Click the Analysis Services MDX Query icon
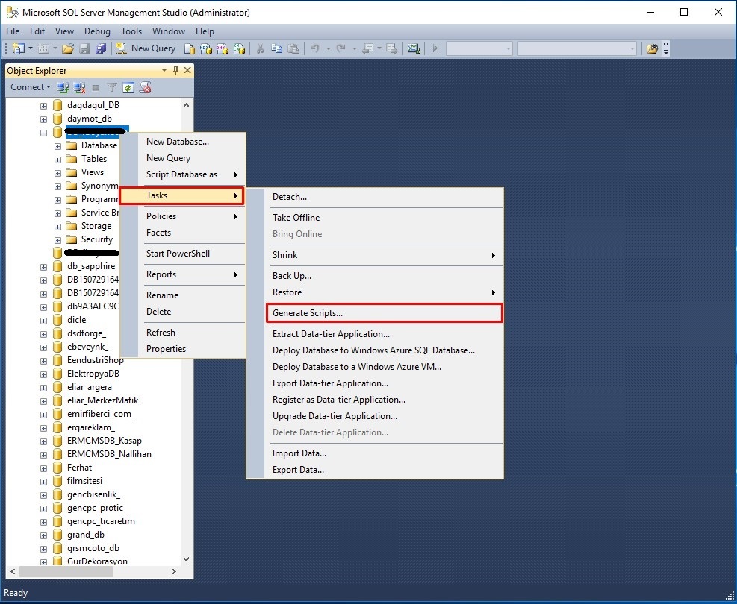Image resolution: width=737 pixels, height=604 pixels. click(206, 48)
